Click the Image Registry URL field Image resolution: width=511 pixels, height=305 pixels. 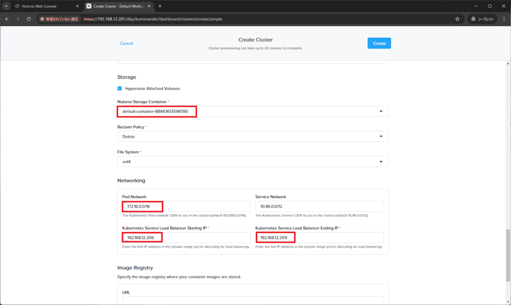(253, 300)
